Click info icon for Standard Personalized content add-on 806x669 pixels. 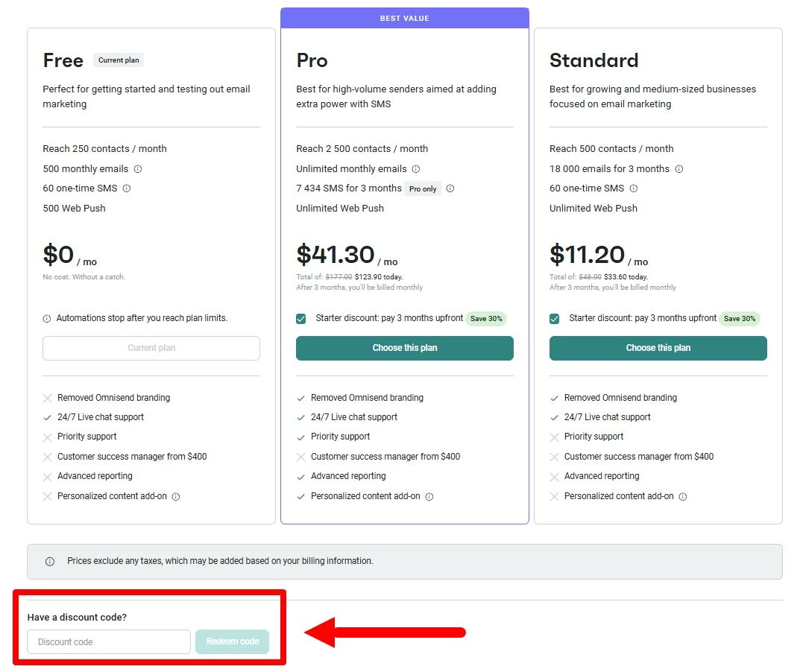[x=683, y=496]
